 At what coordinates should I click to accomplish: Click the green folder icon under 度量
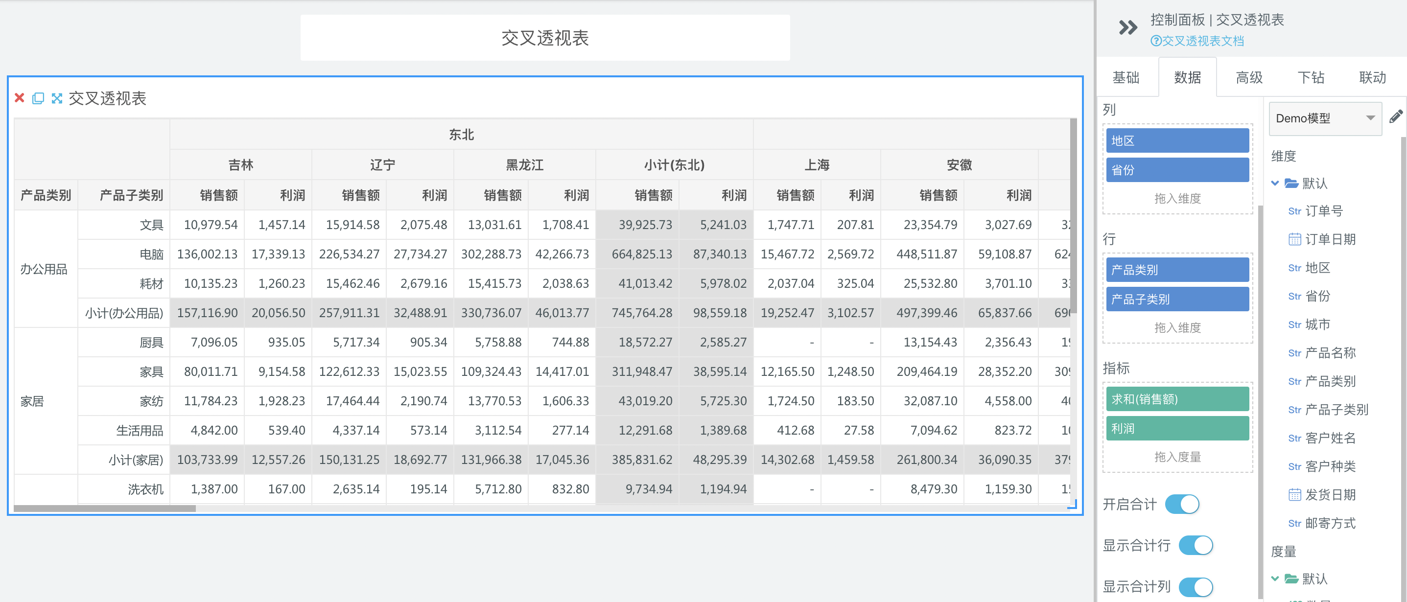[x=1291, y=579]
